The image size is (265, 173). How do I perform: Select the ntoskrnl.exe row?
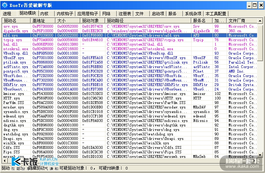(x=130, y=49)
